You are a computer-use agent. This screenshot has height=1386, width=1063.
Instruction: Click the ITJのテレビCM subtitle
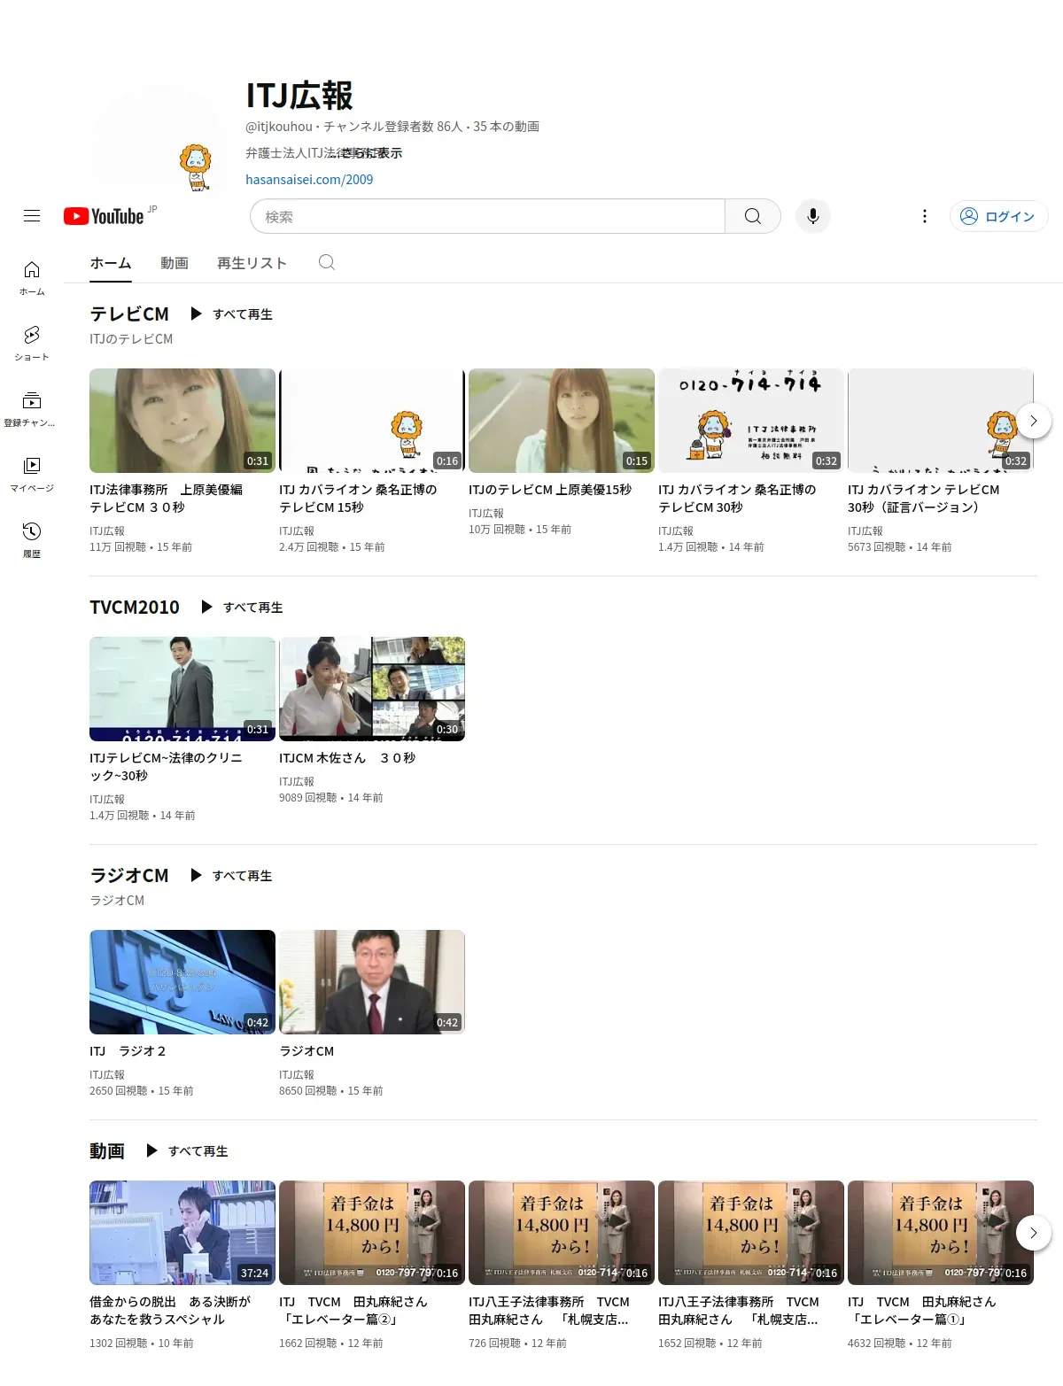(131, 339)
